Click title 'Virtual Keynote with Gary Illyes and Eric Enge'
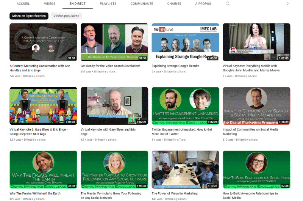Viewport: 303px width, 201px height. click(108, 132)
